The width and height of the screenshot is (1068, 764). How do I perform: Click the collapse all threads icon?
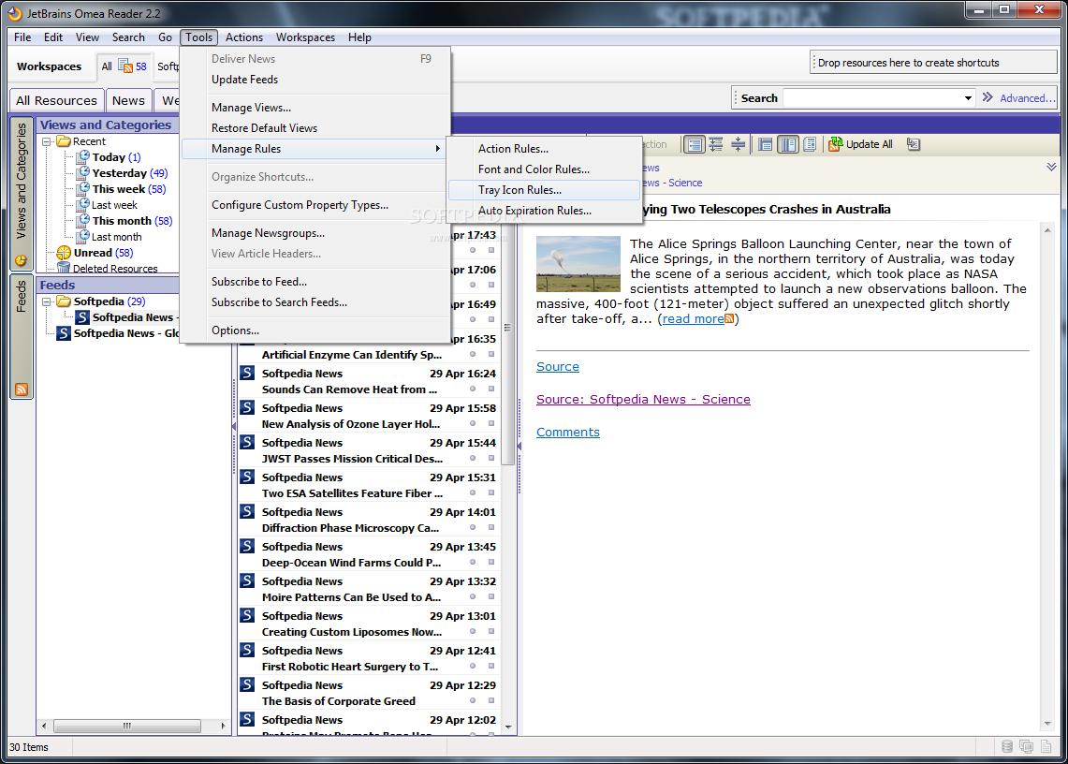tap(738, 144)
